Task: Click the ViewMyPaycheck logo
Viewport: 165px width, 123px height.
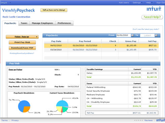Action: pyautogui.click(x=19, y=10)
